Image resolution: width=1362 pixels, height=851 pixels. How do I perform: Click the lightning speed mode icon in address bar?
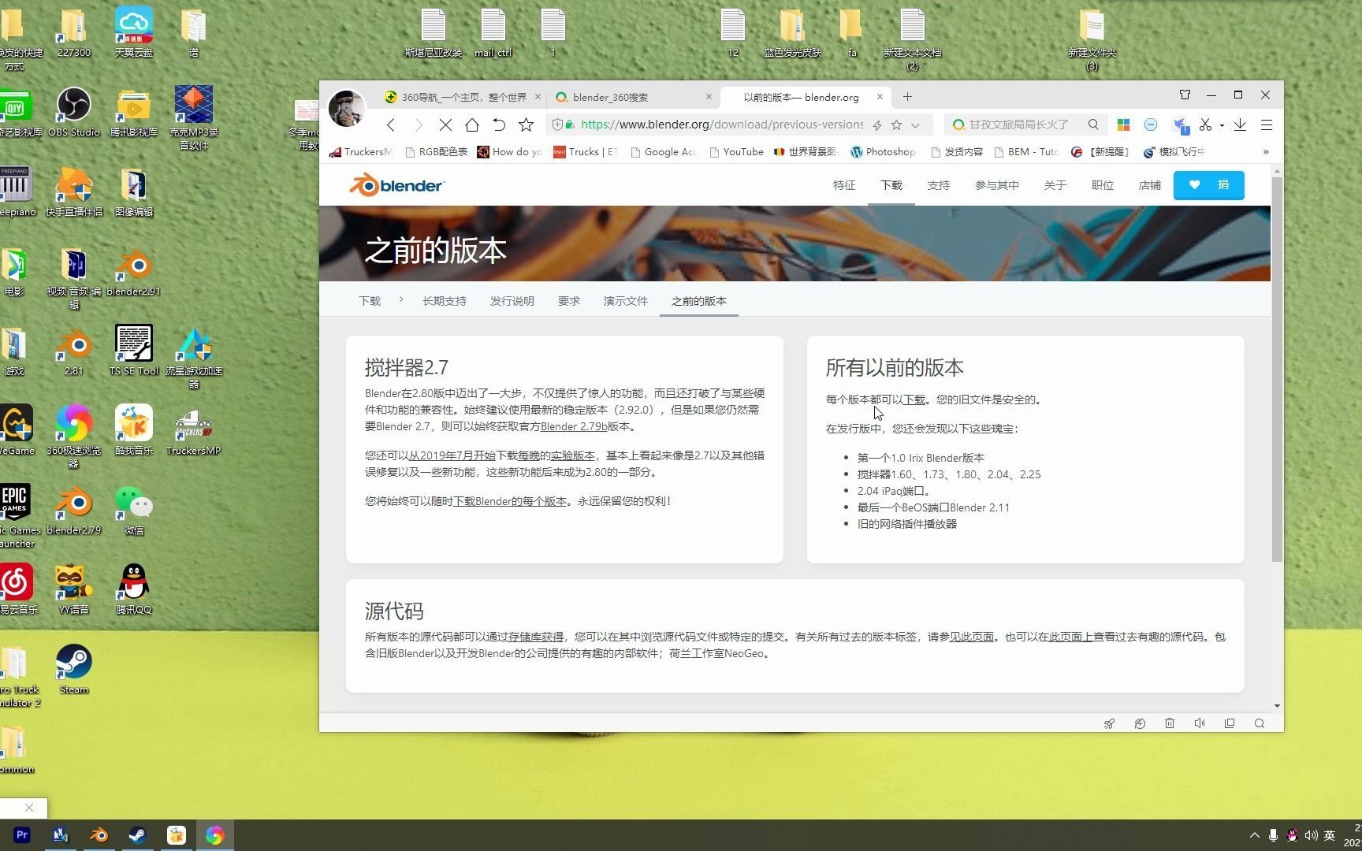pos(877,124)
